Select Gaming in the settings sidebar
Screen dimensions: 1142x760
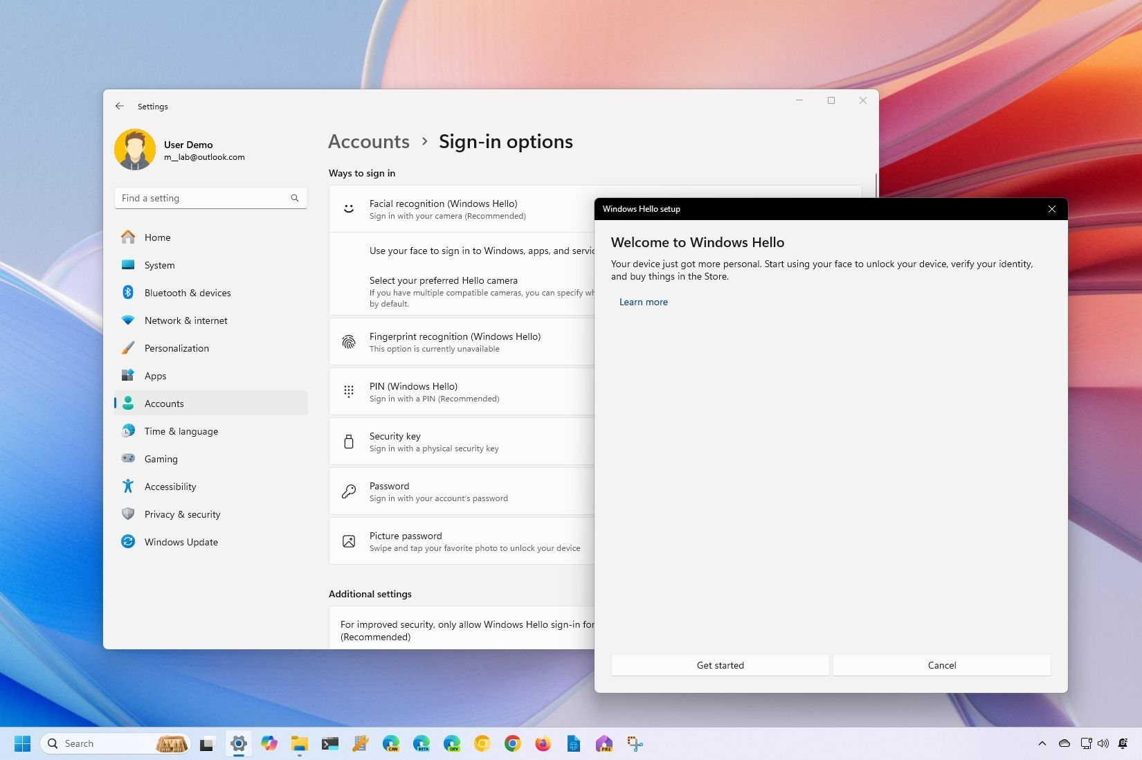[x=161, y=459]
